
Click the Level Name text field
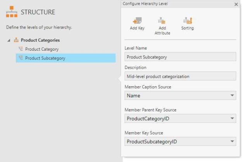click(x=180, y=57)
